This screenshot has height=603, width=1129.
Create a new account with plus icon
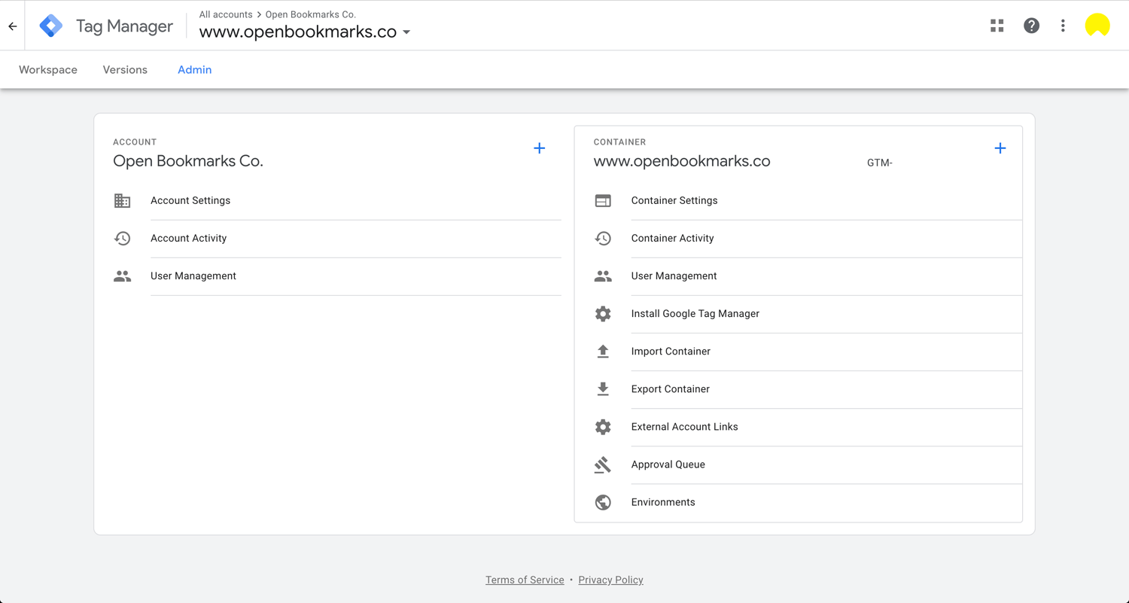pyautogui.click(x=540, y=148)
